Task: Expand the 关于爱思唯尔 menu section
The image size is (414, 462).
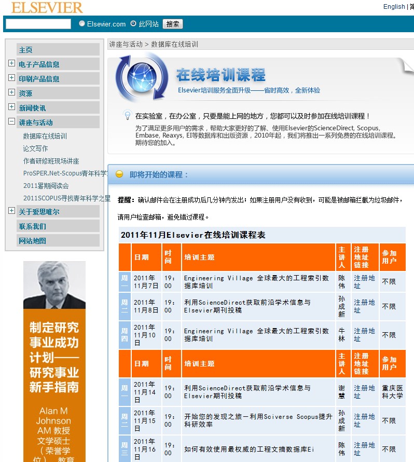Action: (x=11, y=210)
